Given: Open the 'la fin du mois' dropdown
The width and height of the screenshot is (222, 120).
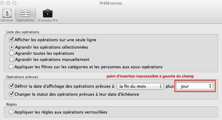Looking at the screenshot, I should click(140, 86).
